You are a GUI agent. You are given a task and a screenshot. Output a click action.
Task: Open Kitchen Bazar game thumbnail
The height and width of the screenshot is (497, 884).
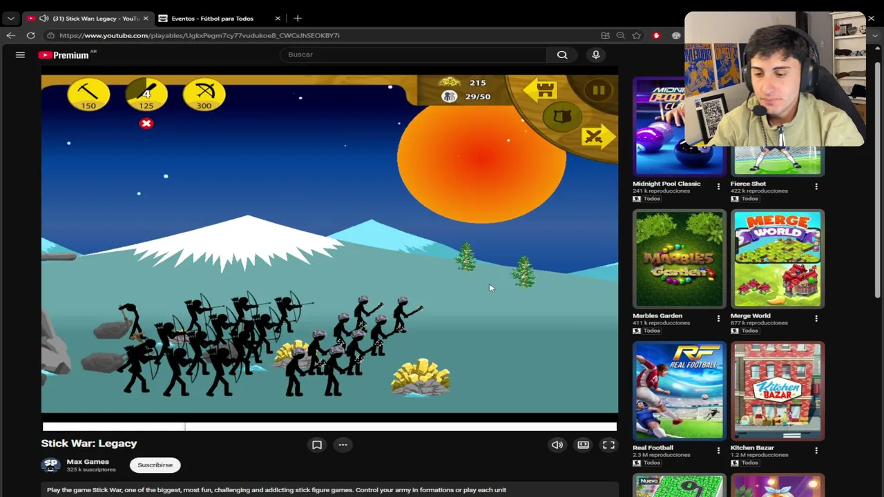coord(778,391)
